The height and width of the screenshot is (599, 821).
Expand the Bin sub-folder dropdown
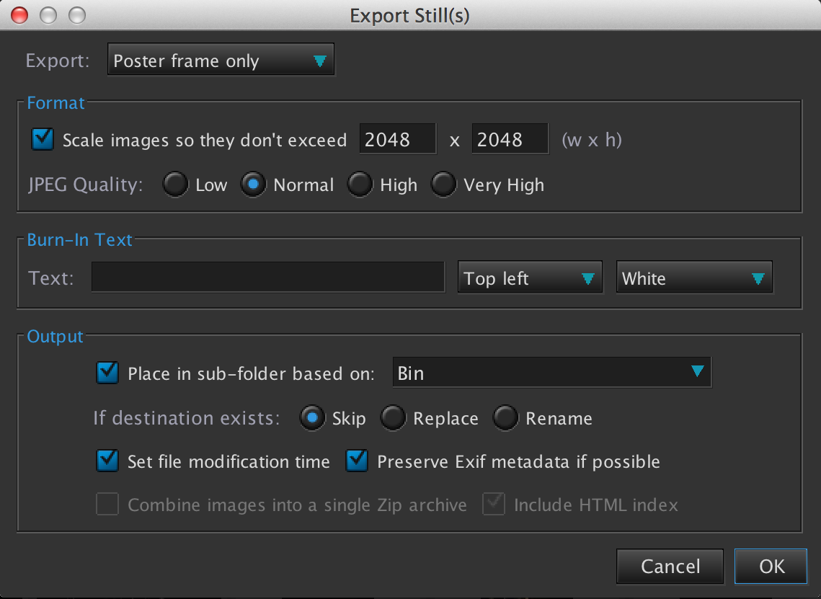551,373
